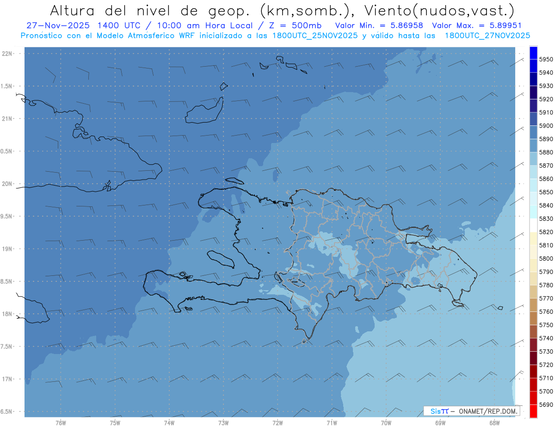This screenshot has height=429, width=555.
Task: Click the '68W' longitude axis label
Action: (494, 423)
